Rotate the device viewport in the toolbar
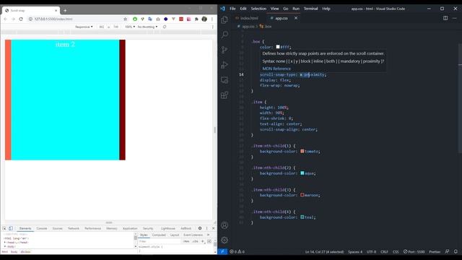 tap(165, 27)
